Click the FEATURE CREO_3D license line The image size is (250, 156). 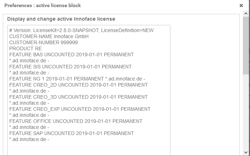coord(78,97)
